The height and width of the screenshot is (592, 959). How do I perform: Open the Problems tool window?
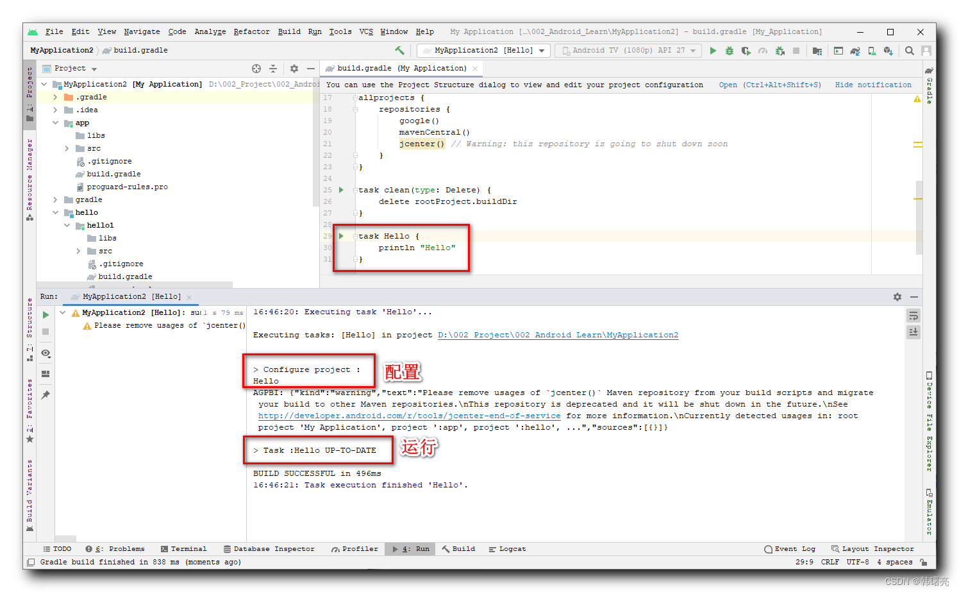[x=115, y=549]
